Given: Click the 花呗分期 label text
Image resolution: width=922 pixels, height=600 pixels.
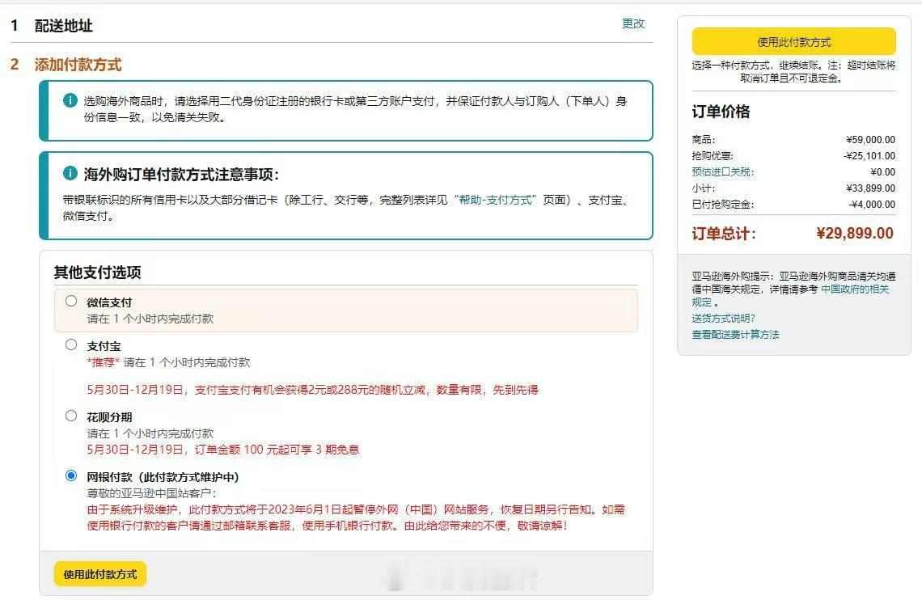Looking at the screenshot, I should point(109,417).
